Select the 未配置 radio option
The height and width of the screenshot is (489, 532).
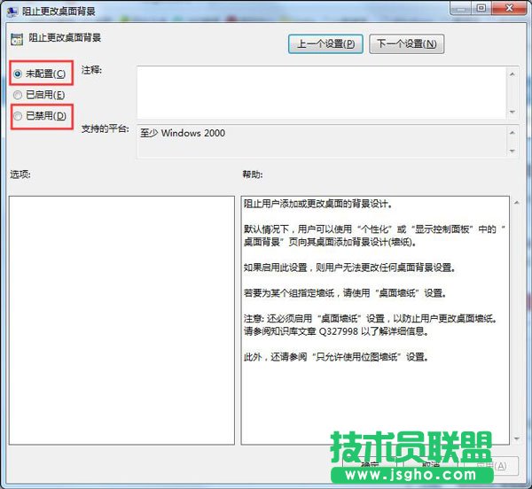point(18,74)
